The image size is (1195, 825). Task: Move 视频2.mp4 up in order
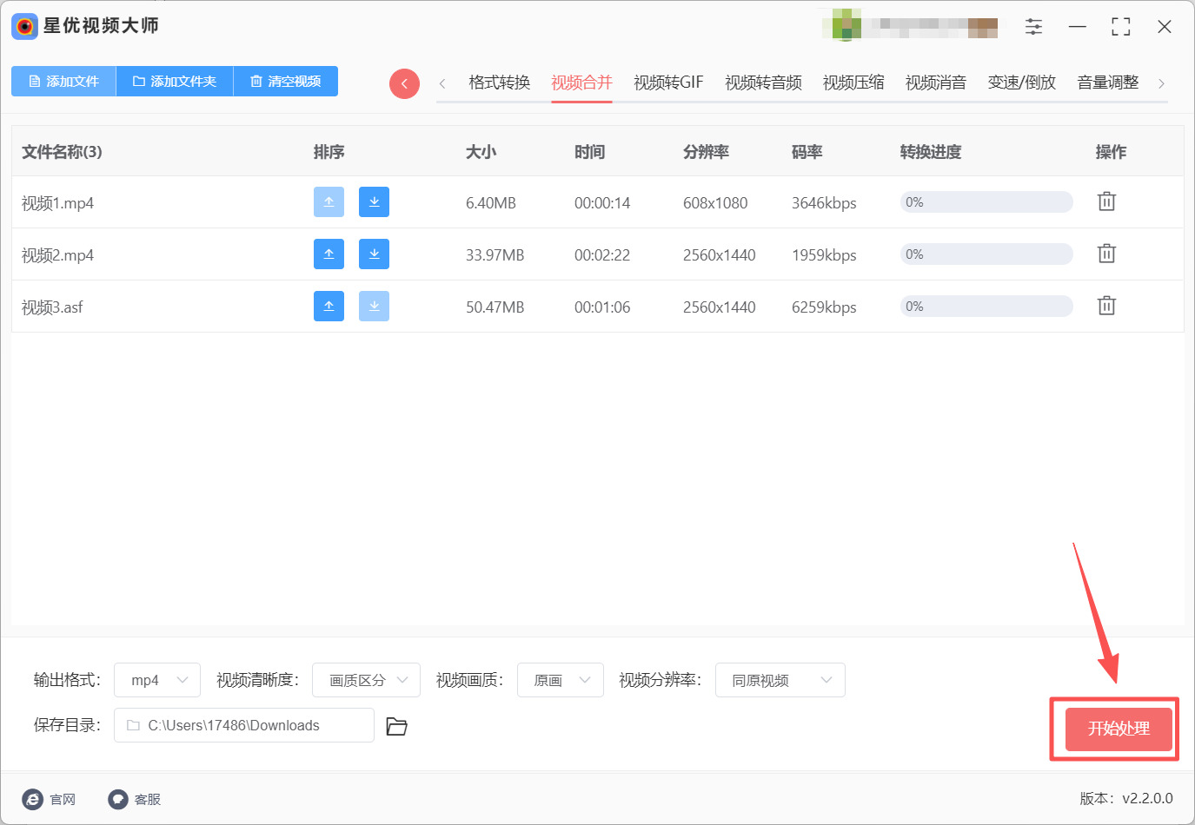[x=329, y=254]
